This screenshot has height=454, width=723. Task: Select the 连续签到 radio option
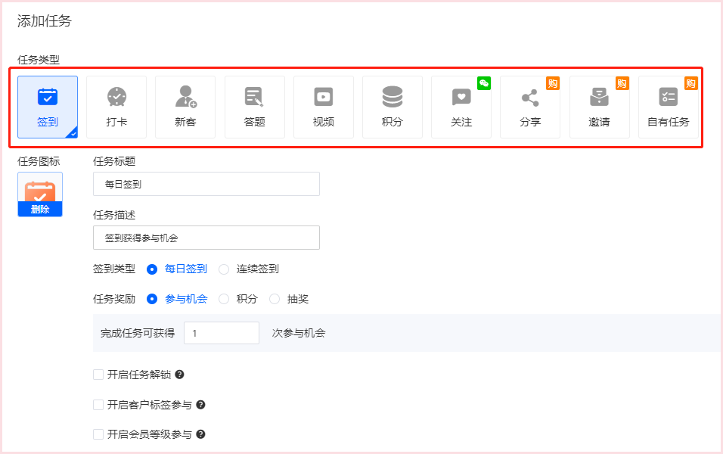tap(224, 269)
